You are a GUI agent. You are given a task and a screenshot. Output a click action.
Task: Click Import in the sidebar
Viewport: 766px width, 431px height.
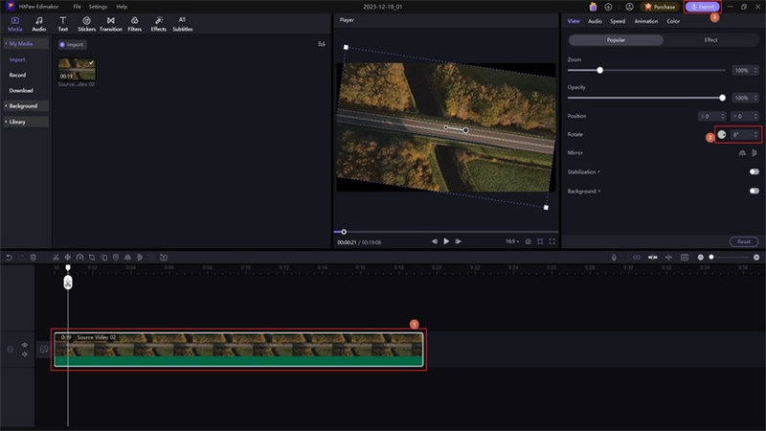(17, 59)
